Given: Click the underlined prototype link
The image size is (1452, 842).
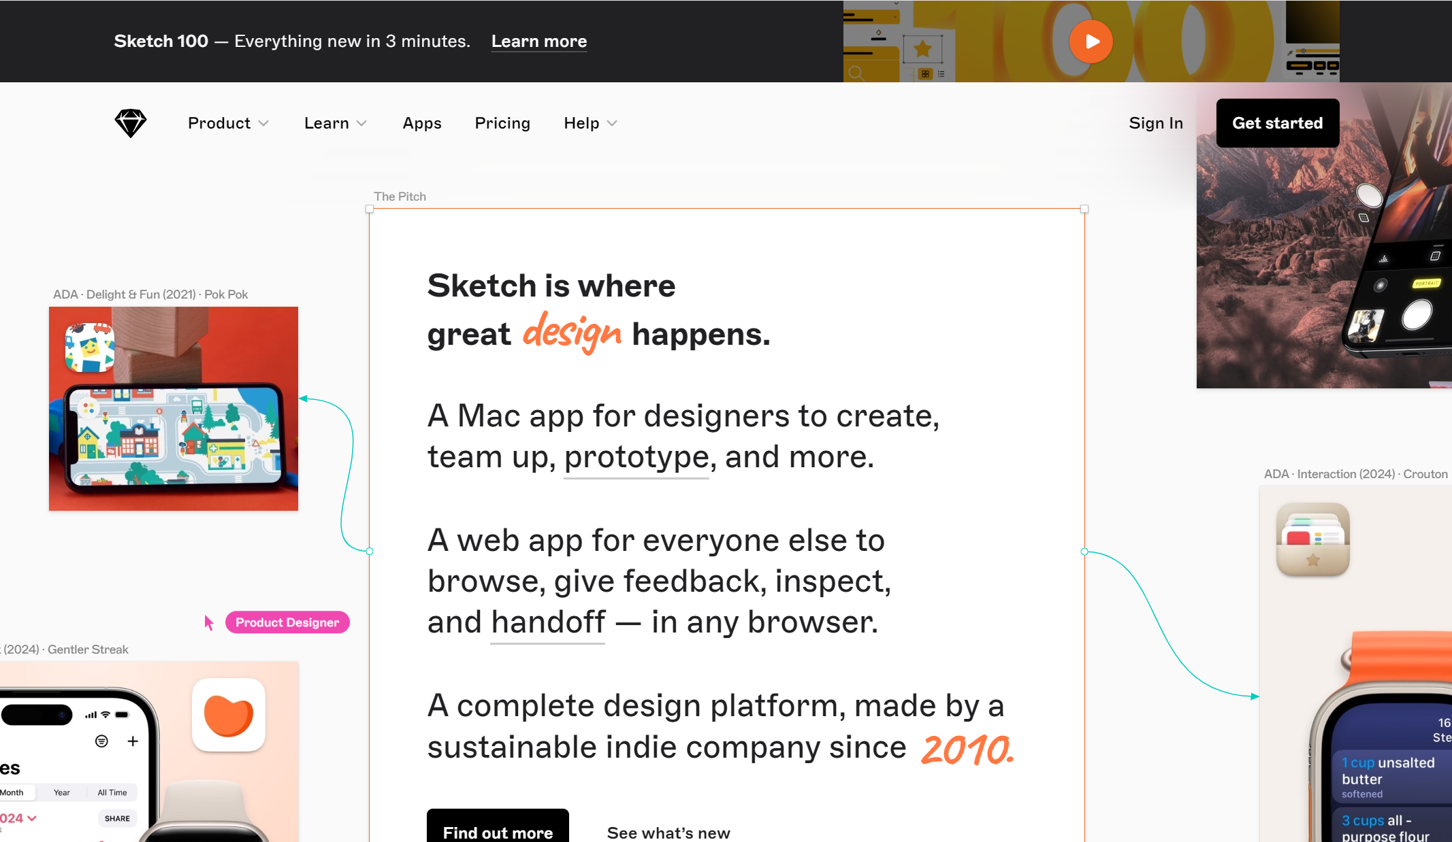Looking at the screenshot, I should click(x=636, y=458).
